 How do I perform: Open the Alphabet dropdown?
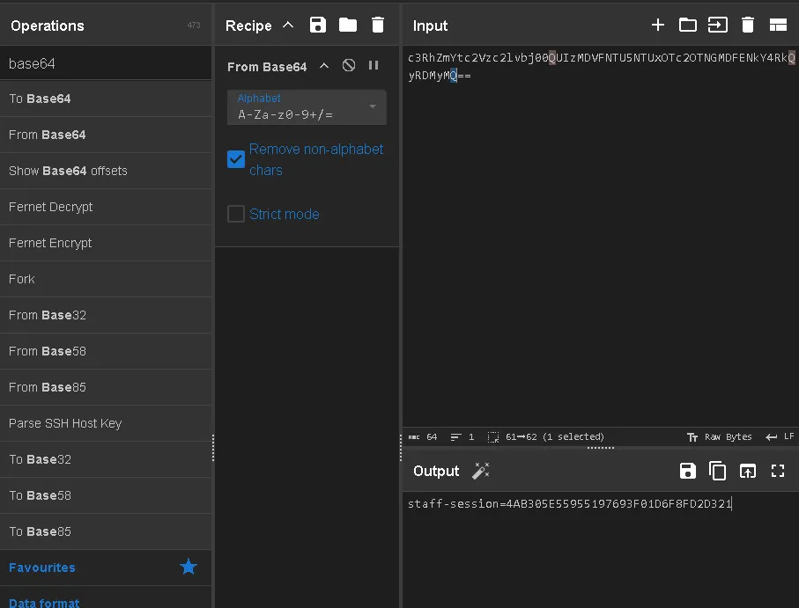pyautogui.click(x=307, y=106)
